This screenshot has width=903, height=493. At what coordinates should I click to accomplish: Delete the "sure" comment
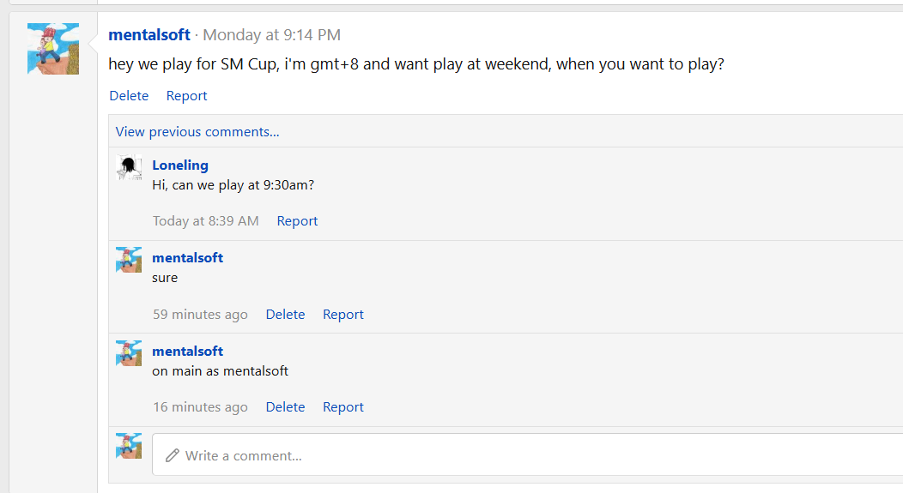[x=285, y=314]
